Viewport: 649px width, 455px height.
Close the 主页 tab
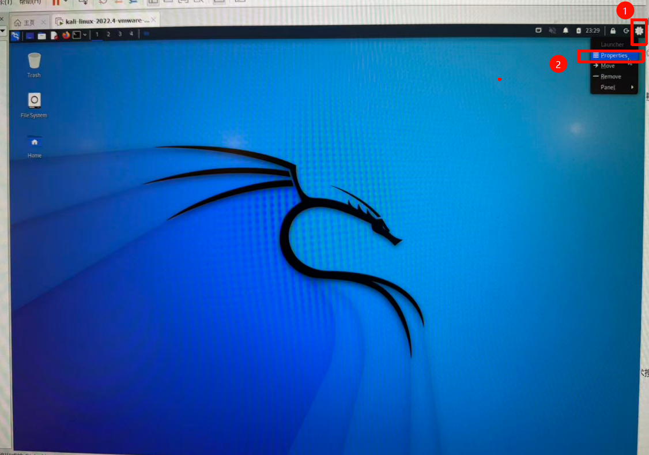[x=43, y=22]
